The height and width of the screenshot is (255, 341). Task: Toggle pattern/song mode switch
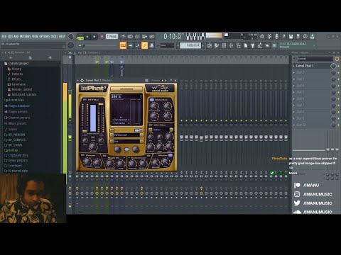(x=80, y=37)
